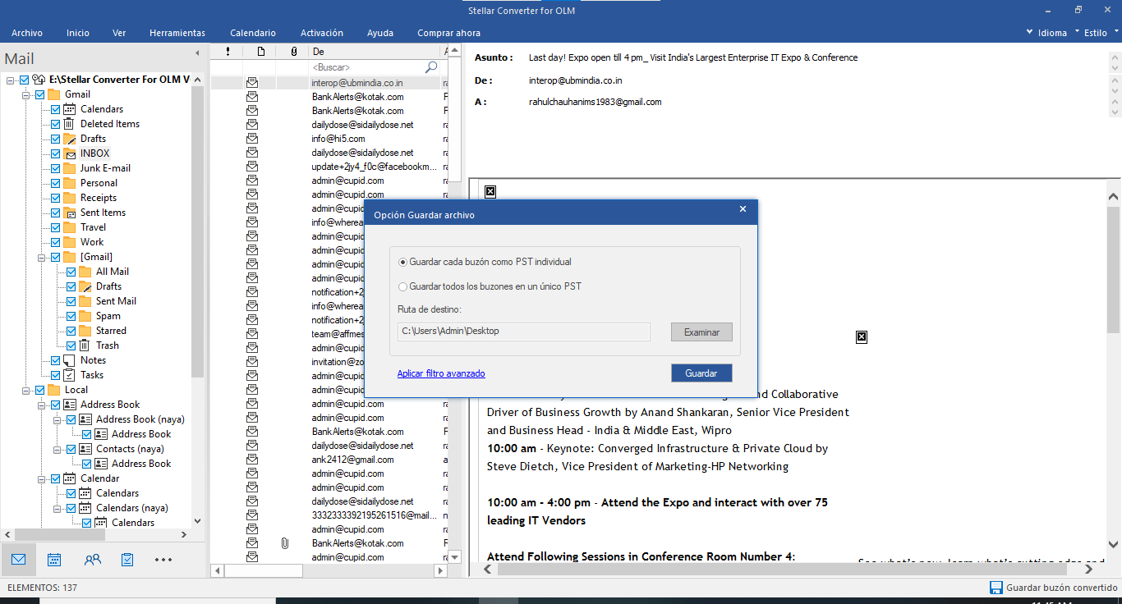
Task: Open the Contacts view people icon
Action: (x=93, y=560)
